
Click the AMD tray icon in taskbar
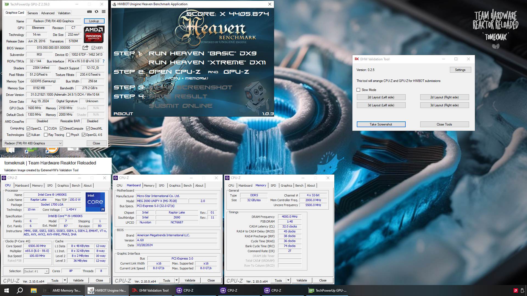(515, 291)
